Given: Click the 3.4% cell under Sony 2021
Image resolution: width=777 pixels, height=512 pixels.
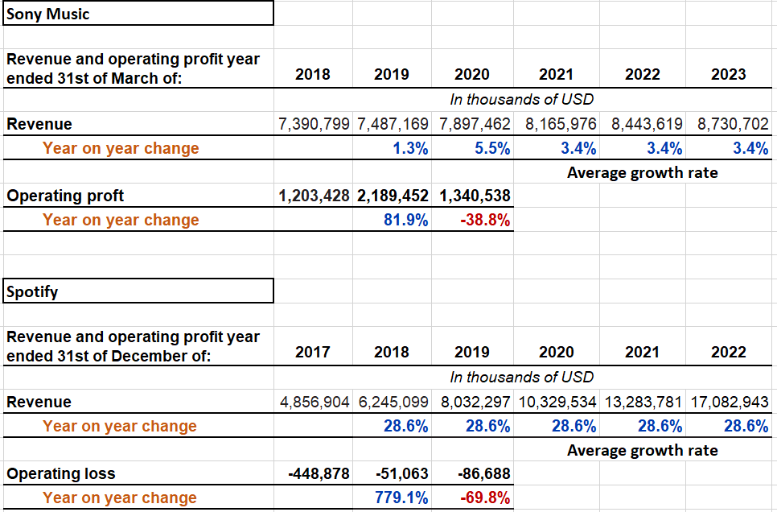Looking at the screenshot, I should pyautogui.click(x=557, y=148).
